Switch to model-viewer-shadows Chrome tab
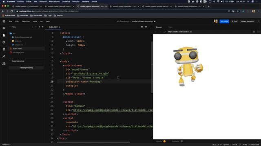 tap(124, 6)
